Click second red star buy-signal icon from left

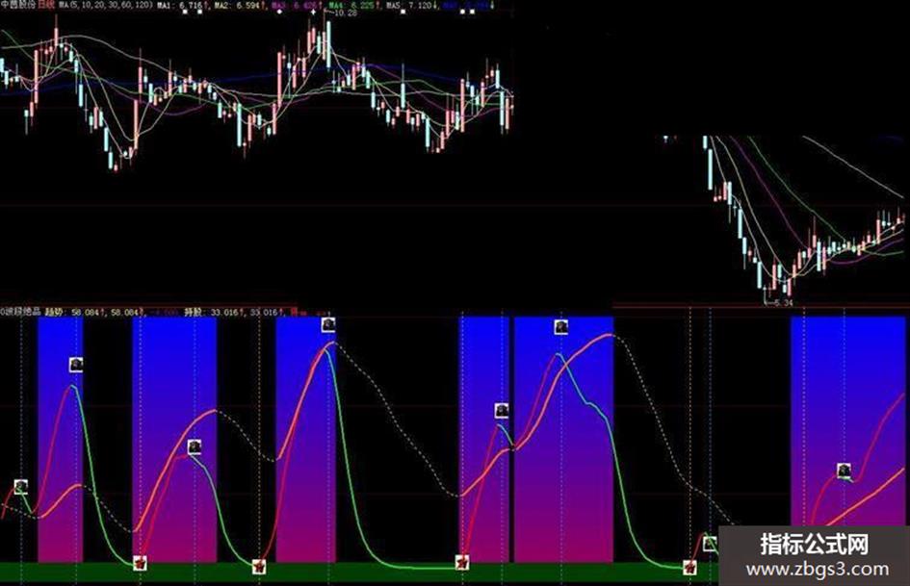(259, 566)
